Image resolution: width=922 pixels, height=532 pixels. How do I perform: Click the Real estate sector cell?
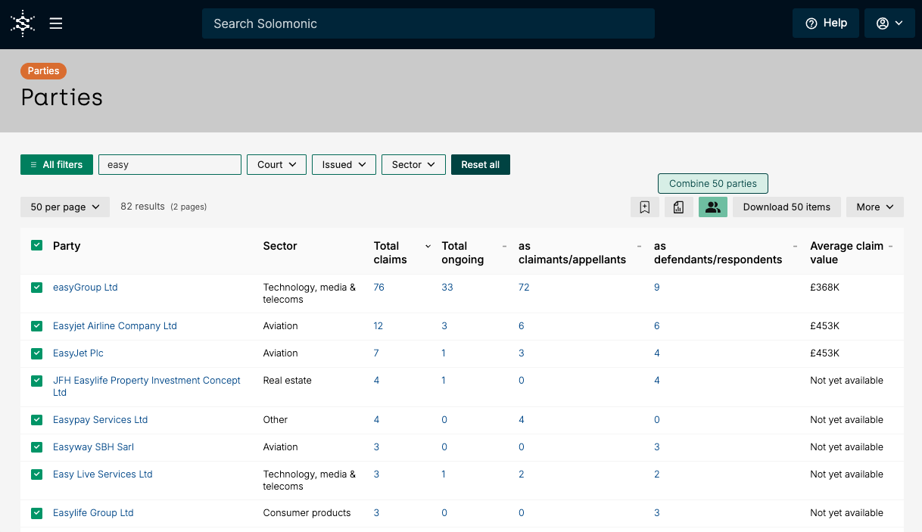[x=288, y=381]
